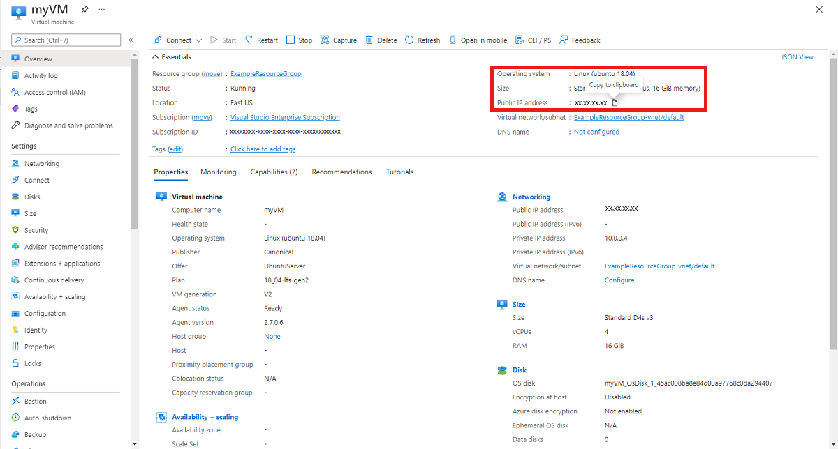Click Configure link for DNS name
The width and height of the screenshot is (838, 449).
click(619, 280)
